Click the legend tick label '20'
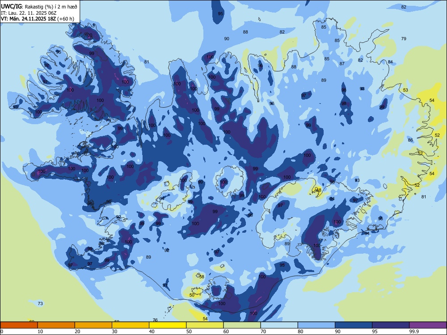The height and width of the screenshot is (335, 447). pos(77,331)
